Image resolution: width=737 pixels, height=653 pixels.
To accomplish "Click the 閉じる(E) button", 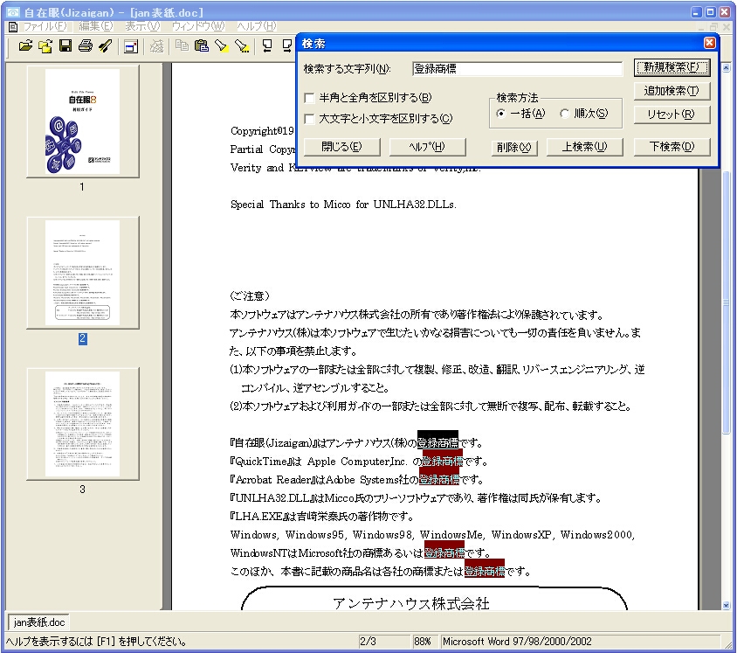I will coord(341,147).
